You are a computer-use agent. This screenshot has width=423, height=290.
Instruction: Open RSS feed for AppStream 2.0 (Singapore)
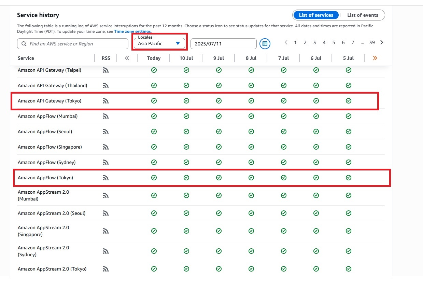106,231
